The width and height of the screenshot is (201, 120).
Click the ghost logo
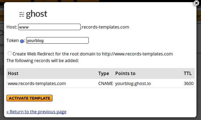point(33,14)
